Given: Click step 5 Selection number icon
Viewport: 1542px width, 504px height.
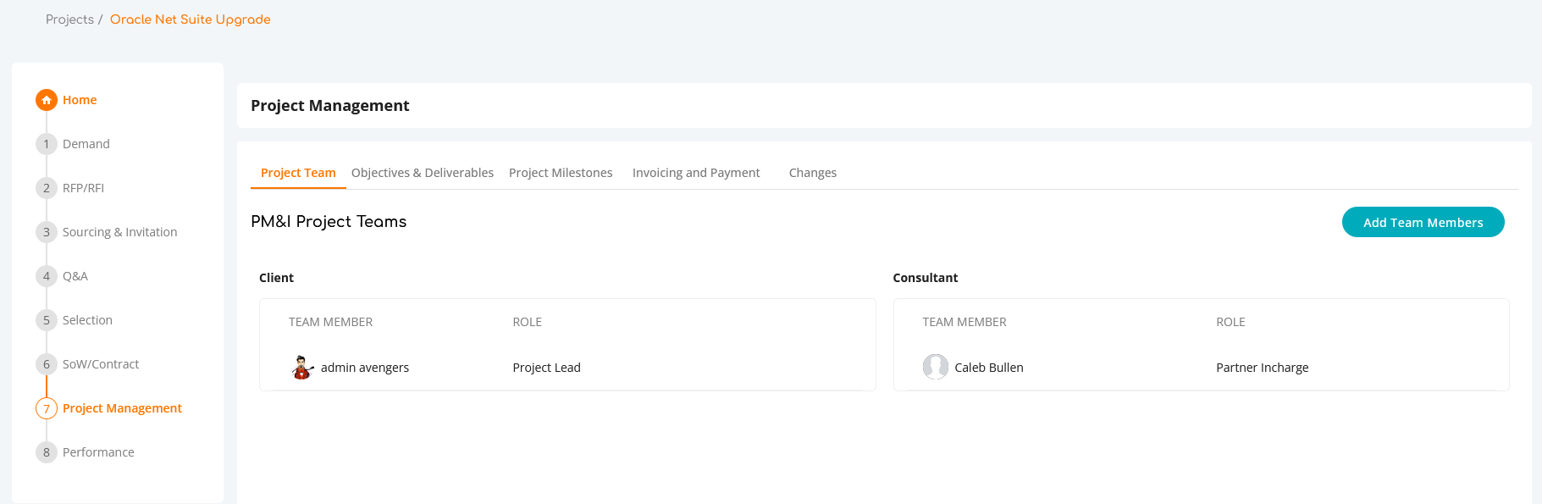Looking at the screenshot, I should click(47, 320).
